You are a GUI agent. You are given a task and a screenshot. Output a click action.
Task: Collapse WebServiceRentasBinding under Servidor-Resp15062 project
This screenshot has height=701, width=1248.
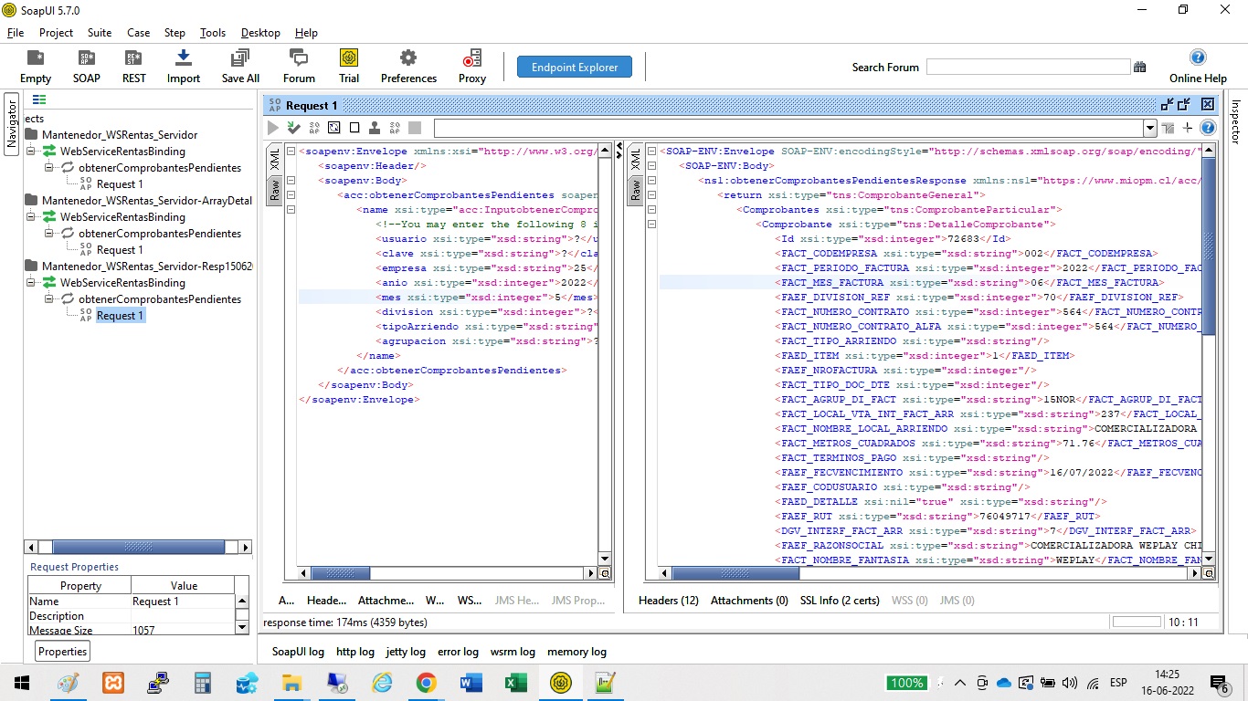tap(32, 283)
